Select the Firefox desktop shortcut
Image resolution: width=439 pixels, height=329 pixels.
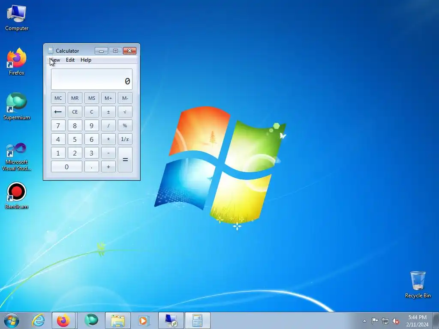pyautogui.click(x=17, y=62)
